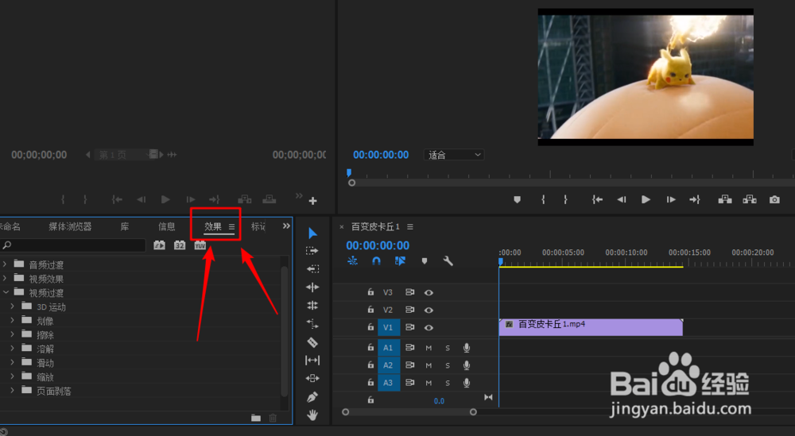The image size is (795, 436).
Task: Expand the 划像 folder
Action: coord(13,321)
